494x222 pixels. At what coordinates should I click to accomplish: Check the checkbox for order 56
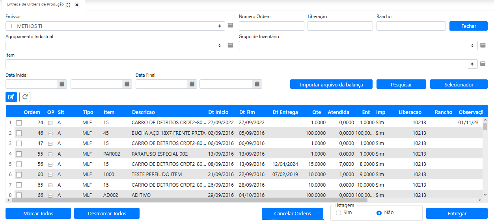tap(19, 164)
